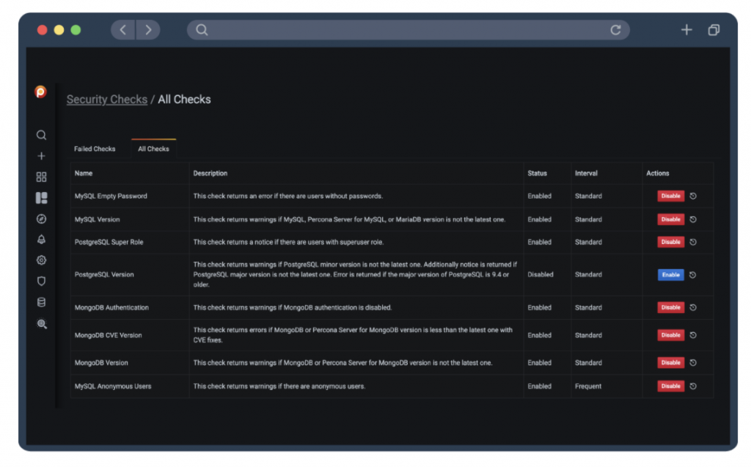The height and width of the screenshot is (467, 751).
Task: Disable the MongoDB CVE Version check
Action: pos(670,335)
